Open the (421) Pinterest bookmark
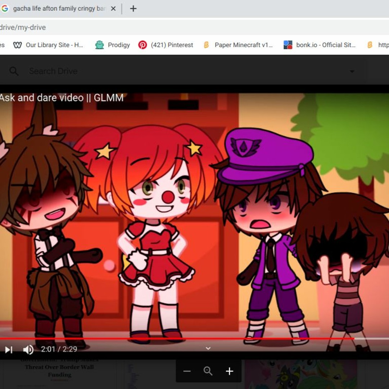This screenshot has width=389, height=389. click(166, 45)
